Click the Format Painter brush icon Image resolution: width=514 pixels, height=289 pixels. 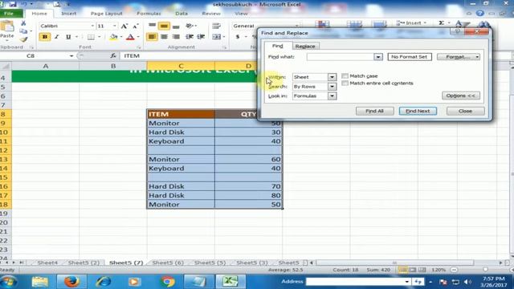(x=23, y=39)
